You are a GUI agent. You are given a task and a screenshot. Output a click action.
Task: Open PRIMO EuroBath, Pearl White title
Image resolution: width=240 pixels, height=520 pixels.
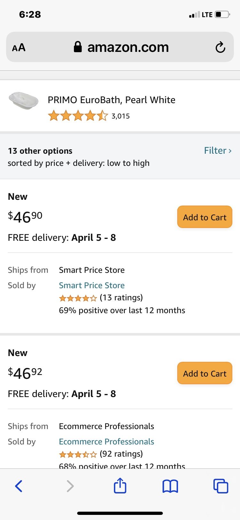point(111,100)
